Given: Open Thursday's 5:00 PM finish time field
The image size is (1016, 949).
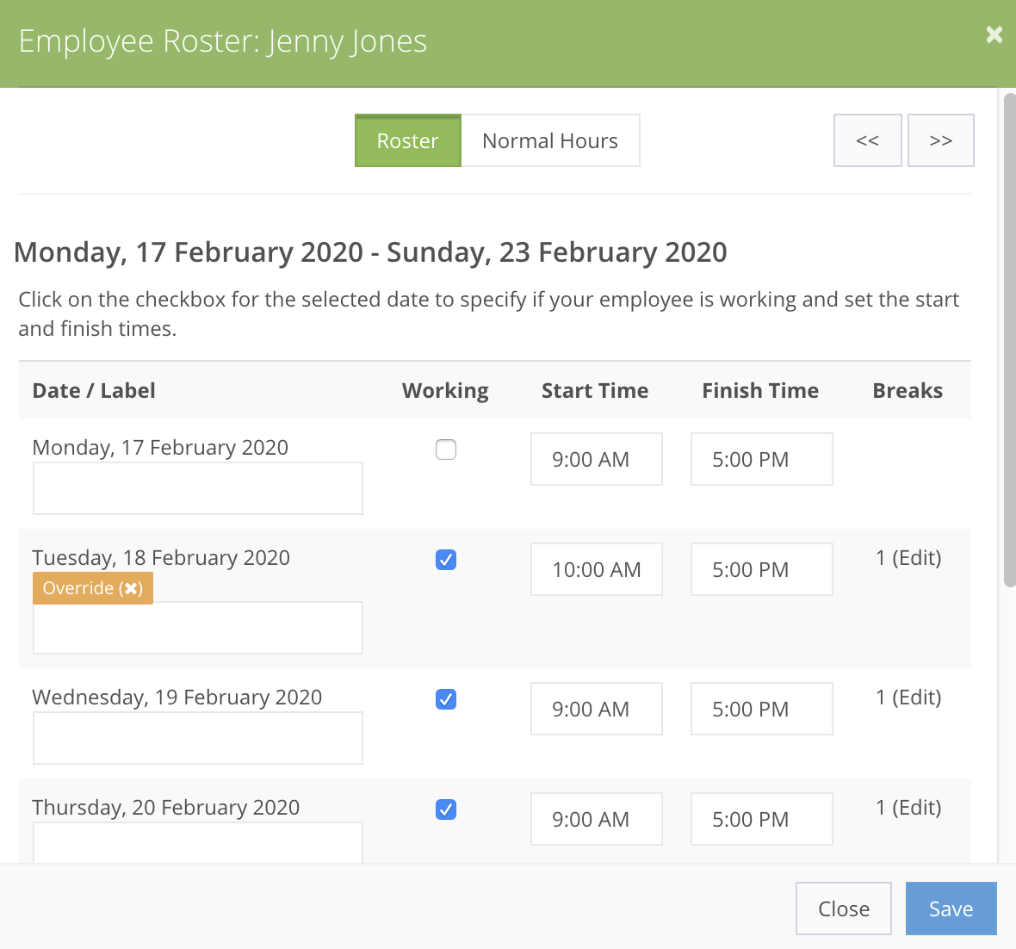Looking at the screenshot, I should click(761, 819).
